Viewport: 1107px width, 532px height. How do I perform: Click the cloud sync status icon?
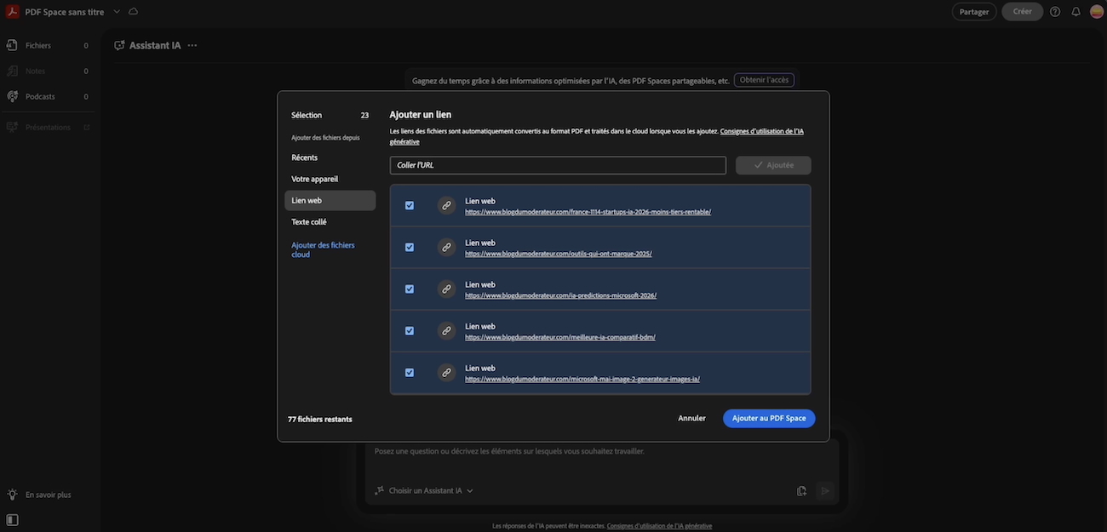(x=133, y=12)
